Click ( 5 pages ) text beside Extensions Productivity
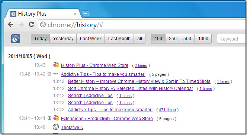Image resolution: width=247 pixels, height=135 pixels. click(x=167, y=119)
